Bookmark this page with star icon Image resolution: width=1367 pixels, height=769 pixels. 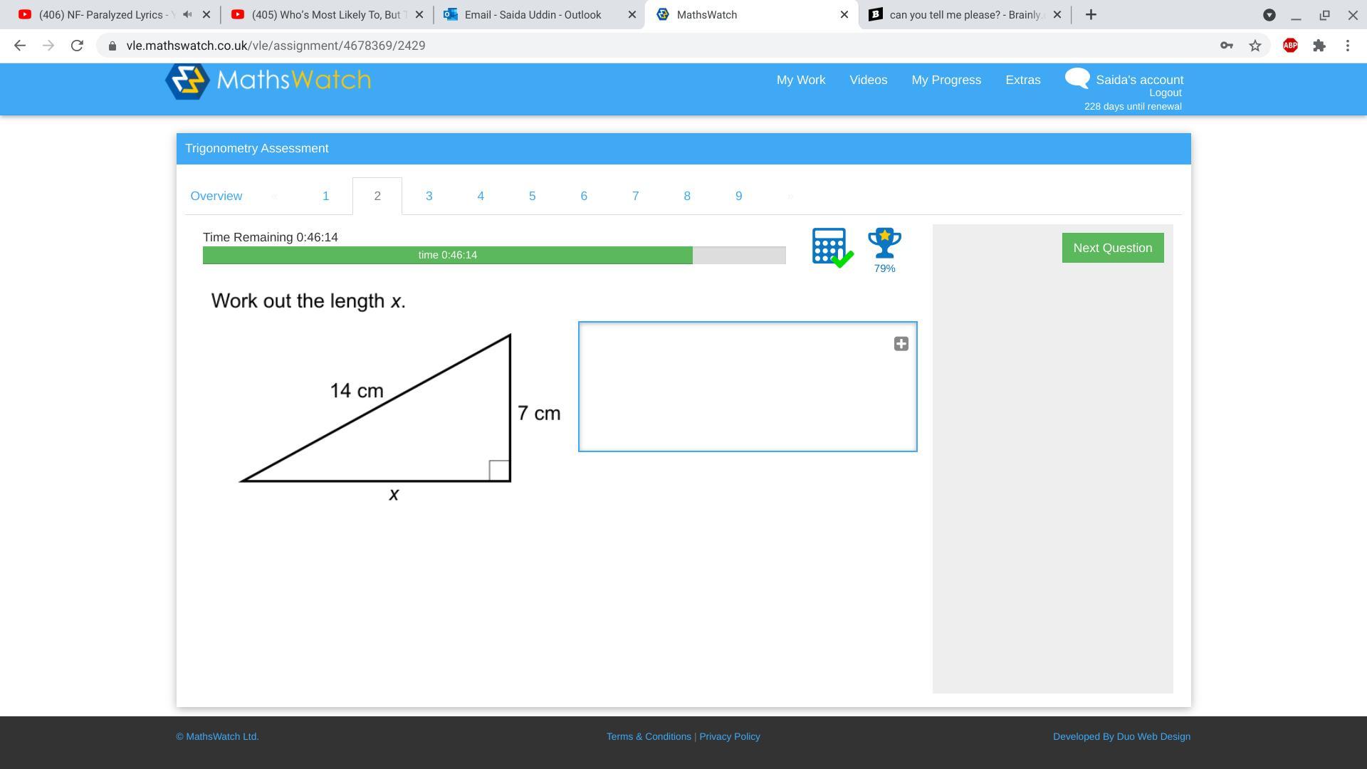click(1255, 46)
